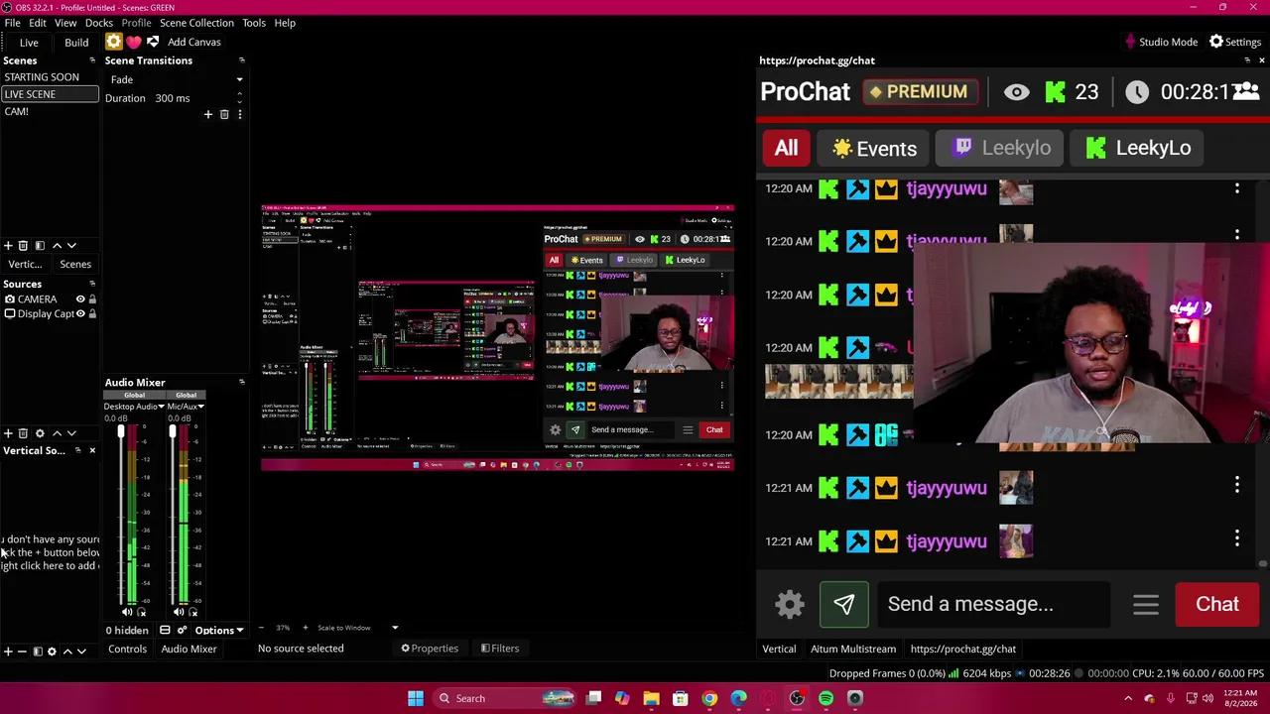Delete the configurable transition with trash icon
Viewport: 1270px width, 714px height.
tap(224, 114)
